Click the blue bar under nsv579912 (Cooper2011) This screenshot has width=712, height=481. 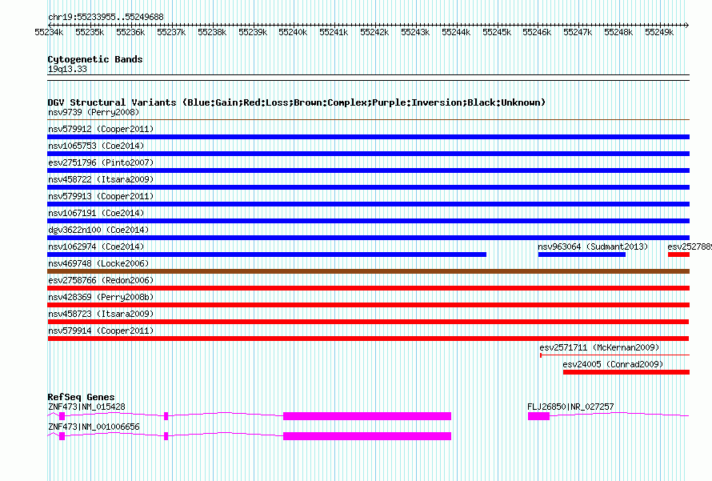pyautogui.click(x=368, y=137)
